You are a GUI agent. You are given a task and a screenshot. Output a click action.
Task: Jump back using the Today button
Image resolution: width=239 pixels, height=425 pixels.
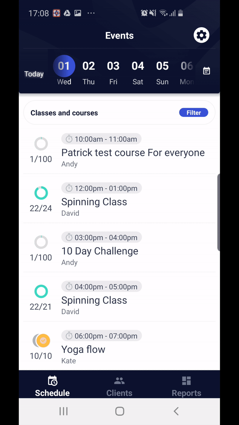pyautogui.click(x=34, y=74)
